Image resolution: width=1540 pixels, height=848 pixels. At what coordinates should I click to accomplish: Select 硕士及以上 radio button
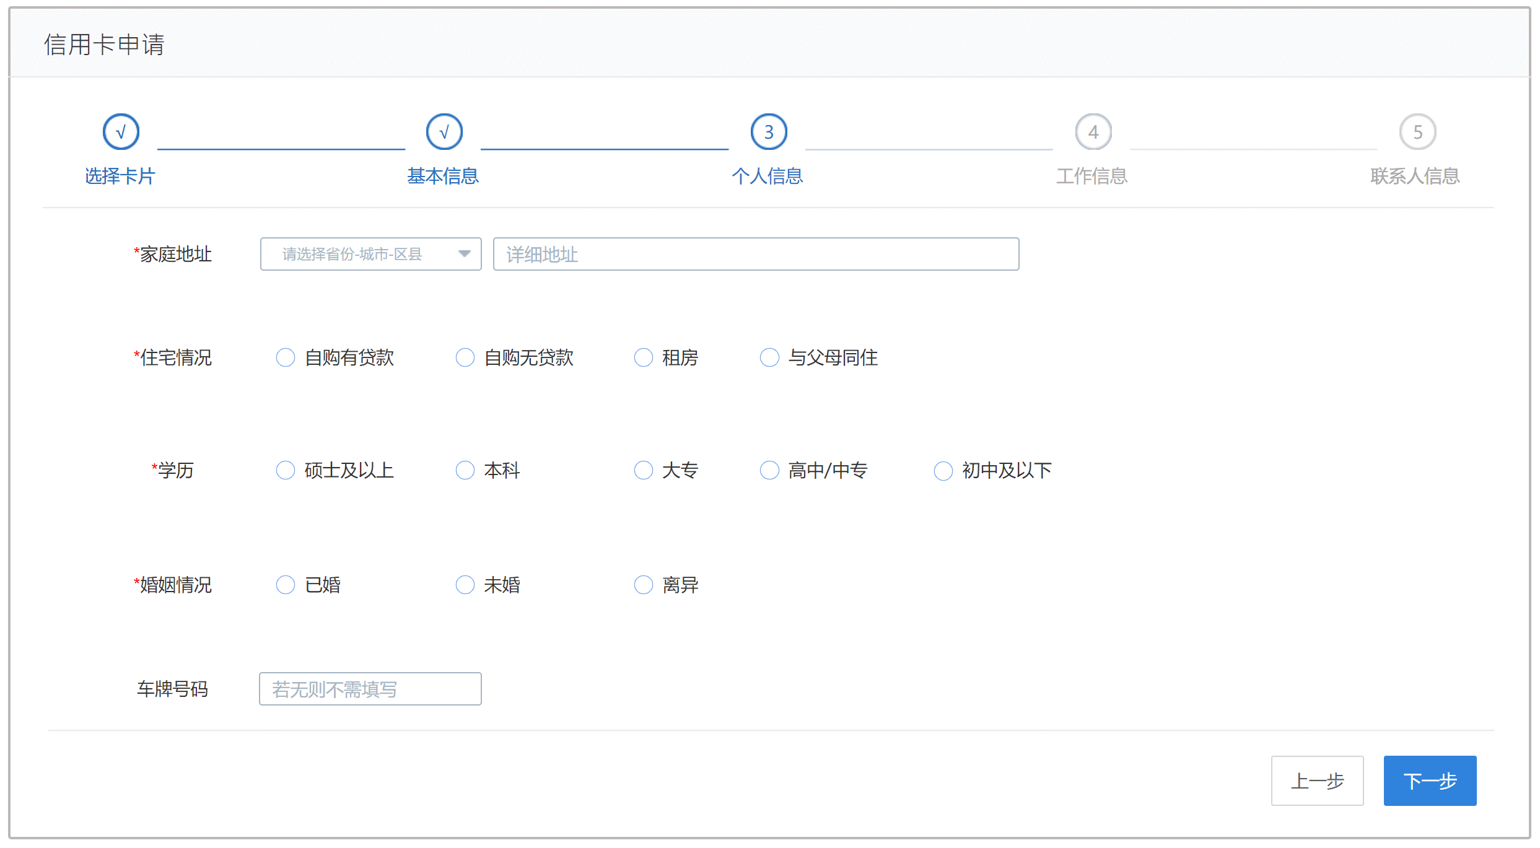click(x=286, y=470)
